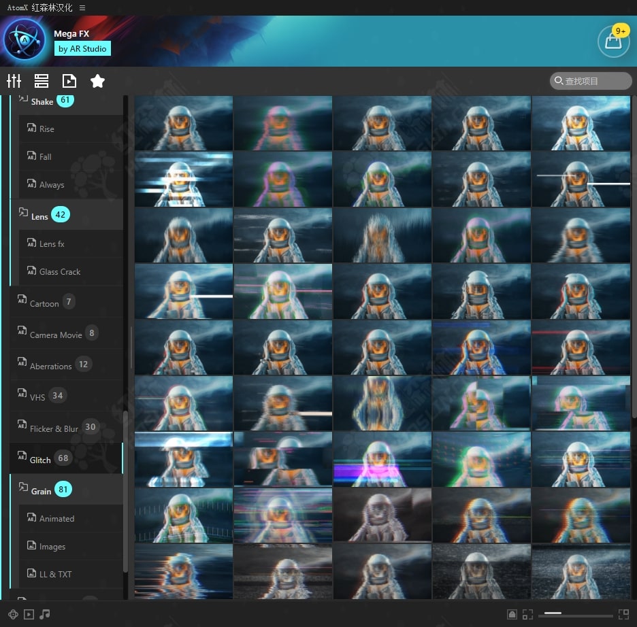Click the frame corners icon beside the slider
The height and width of the screenshot is (627, 637).
click(x=527, y=615)
